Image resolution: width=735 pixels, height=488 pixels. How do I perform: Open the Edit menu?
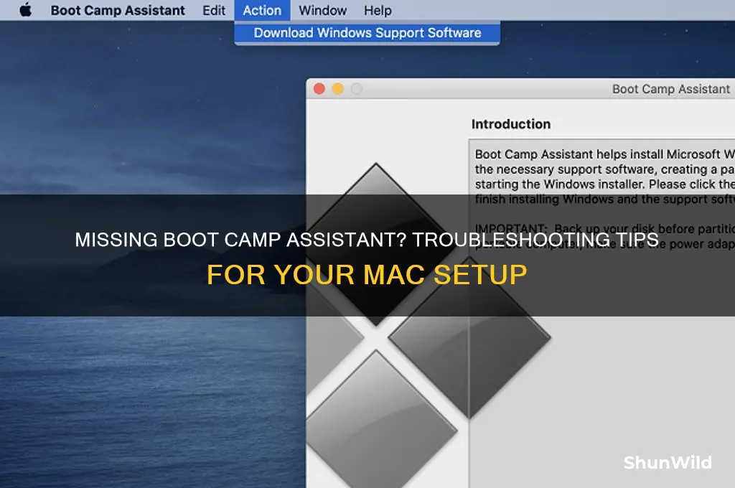[214, 10]
